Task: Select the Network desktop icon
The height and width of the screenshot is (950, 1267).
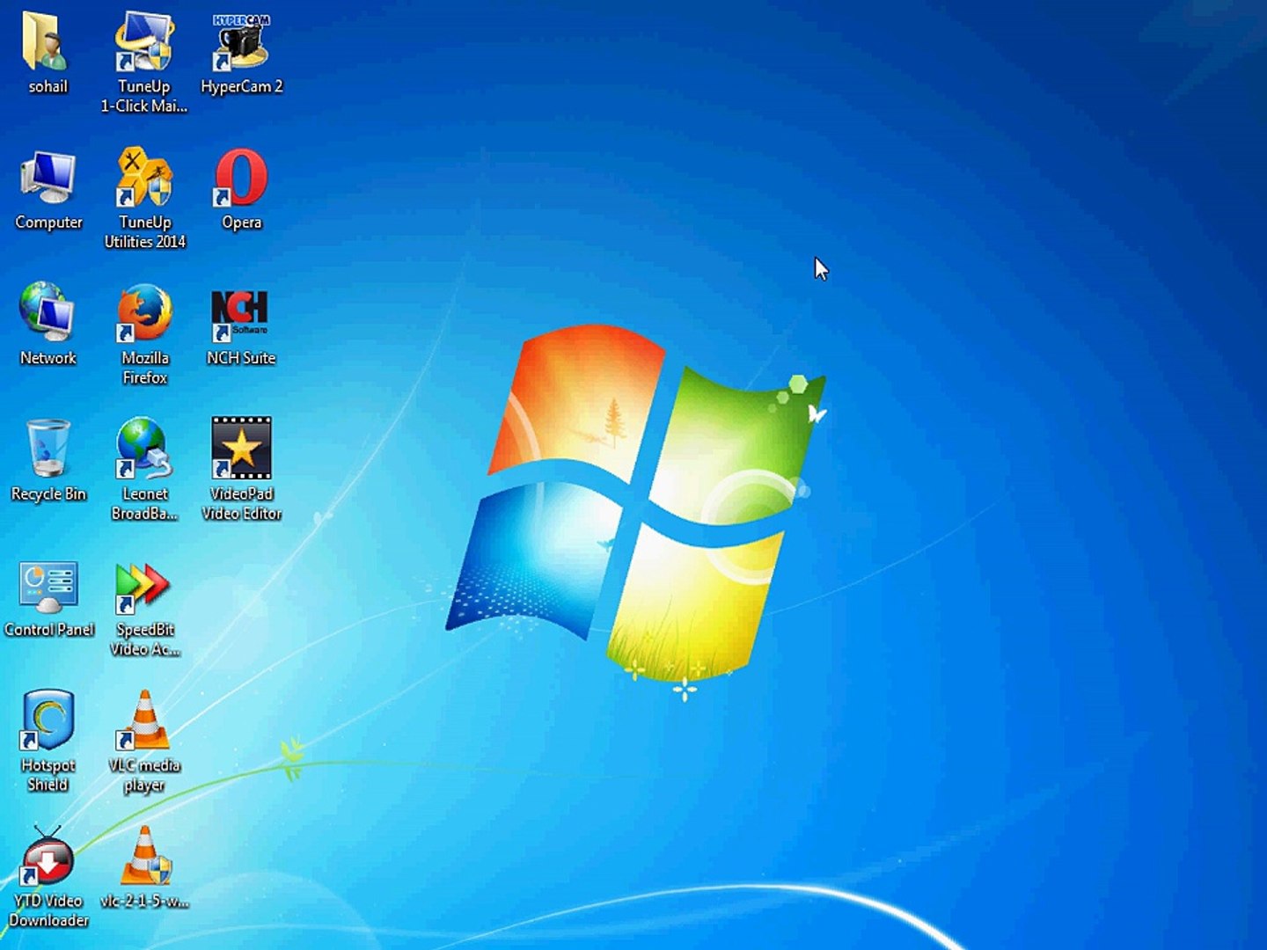Action: click(x=48, y=313)
